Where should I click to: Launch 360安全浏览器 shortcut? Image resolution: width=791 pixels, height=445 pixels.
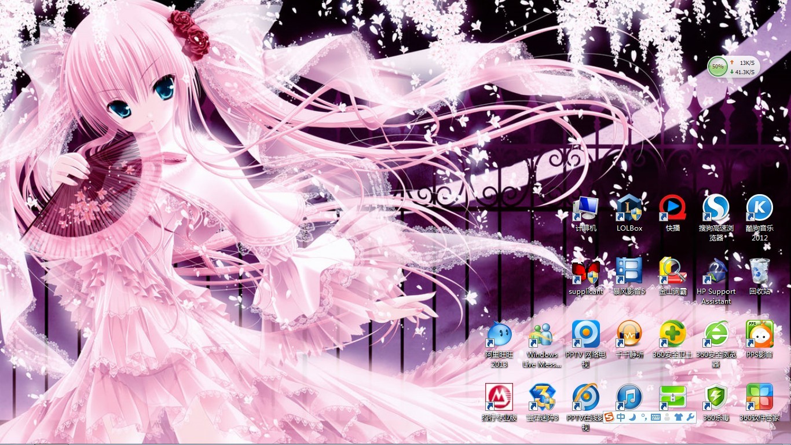716,345
